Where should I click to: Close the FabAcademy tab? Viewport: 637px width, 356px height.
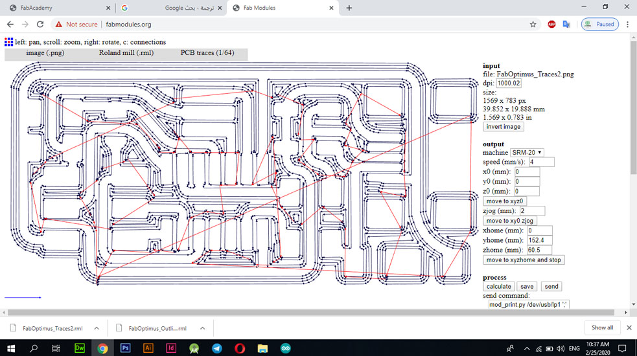coord(108,8)
